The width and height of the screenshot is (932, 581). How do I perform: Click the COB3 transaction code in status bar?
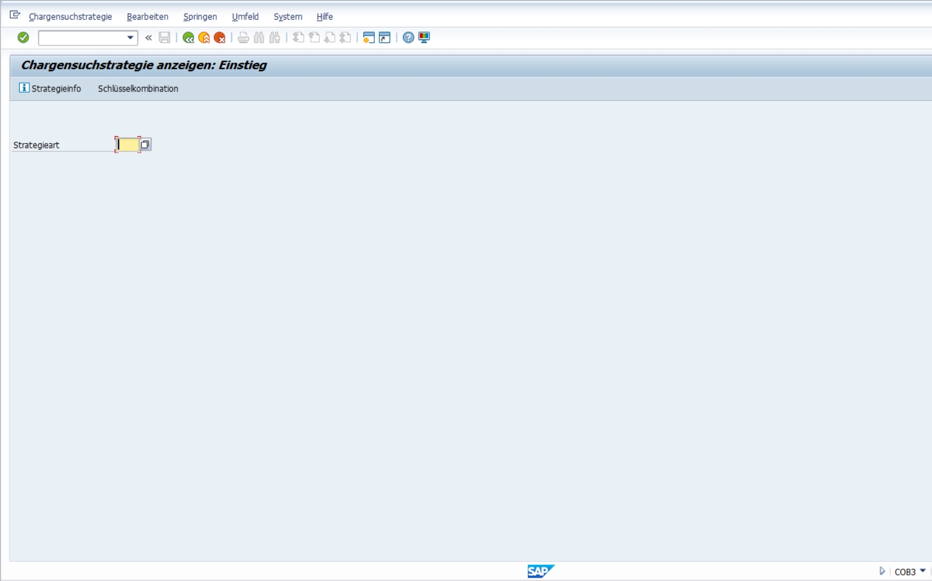[x=905, y=572]
